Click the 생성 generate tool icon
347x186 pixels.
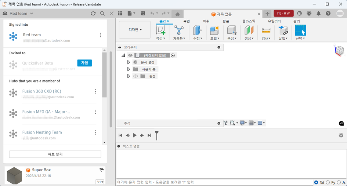[x=249, y=30]
